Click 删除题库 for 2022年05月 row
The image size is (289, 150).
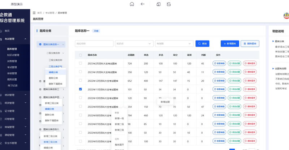click(250, 141)
